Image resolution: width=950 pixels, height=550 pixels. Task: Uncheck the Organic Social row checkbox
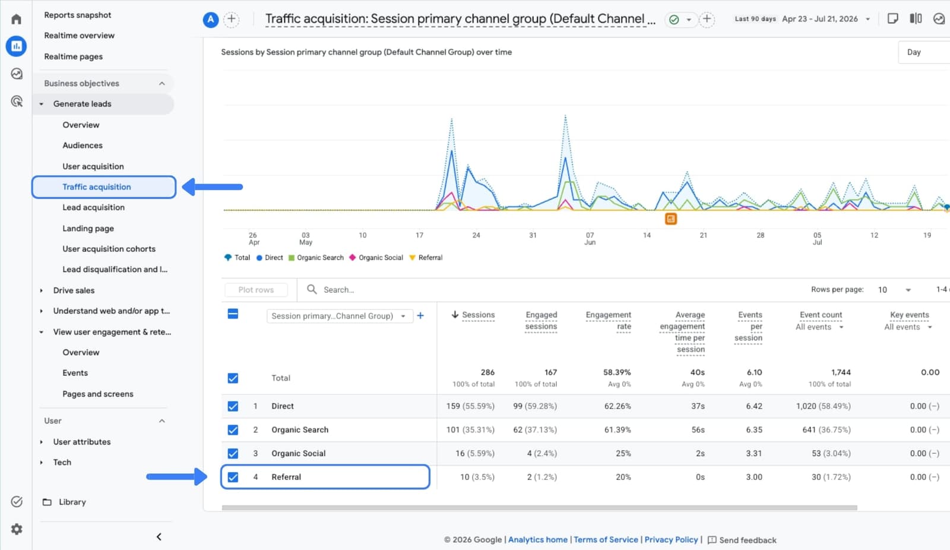[233, 454]
